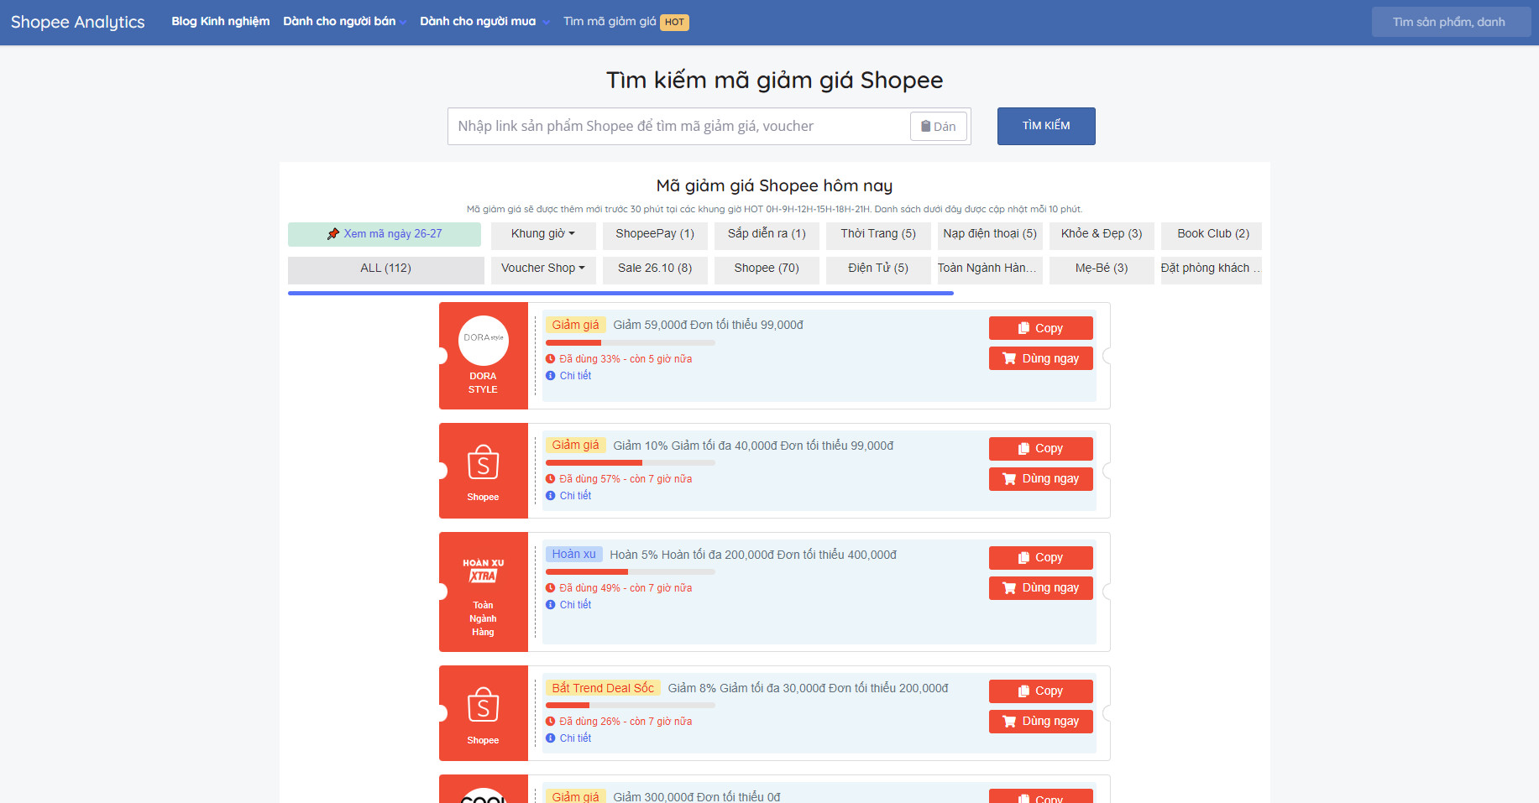Image resolution: width=1539 pixels, height=803 pixels.
Task: Click Shopee bag icon on 10% voucher
Action: coord(484,462)
